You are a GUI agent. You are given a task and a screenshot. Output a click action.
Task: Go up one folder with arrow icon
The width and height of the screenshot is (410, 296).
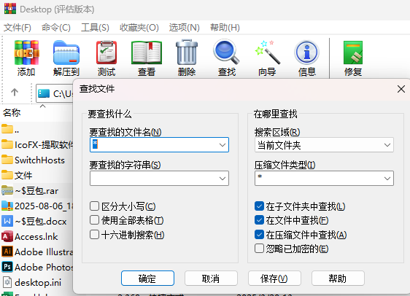pos(15,92)
